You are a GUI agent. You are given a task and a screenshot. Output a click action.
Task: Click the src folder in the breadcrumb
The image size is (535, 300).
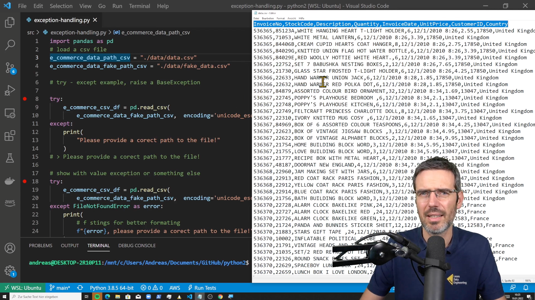(30, 32)
